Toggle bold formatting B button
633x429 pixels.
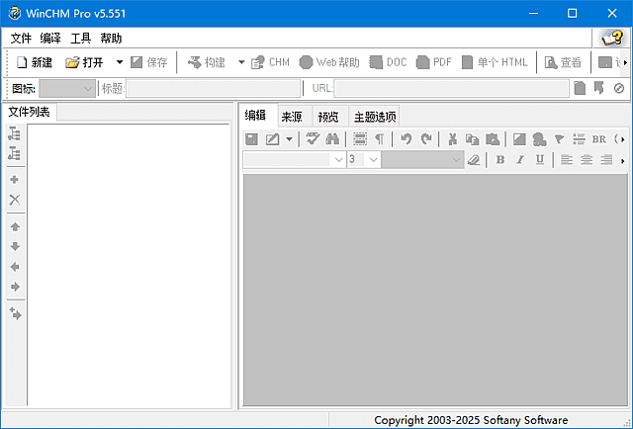(x=499, y=159)
